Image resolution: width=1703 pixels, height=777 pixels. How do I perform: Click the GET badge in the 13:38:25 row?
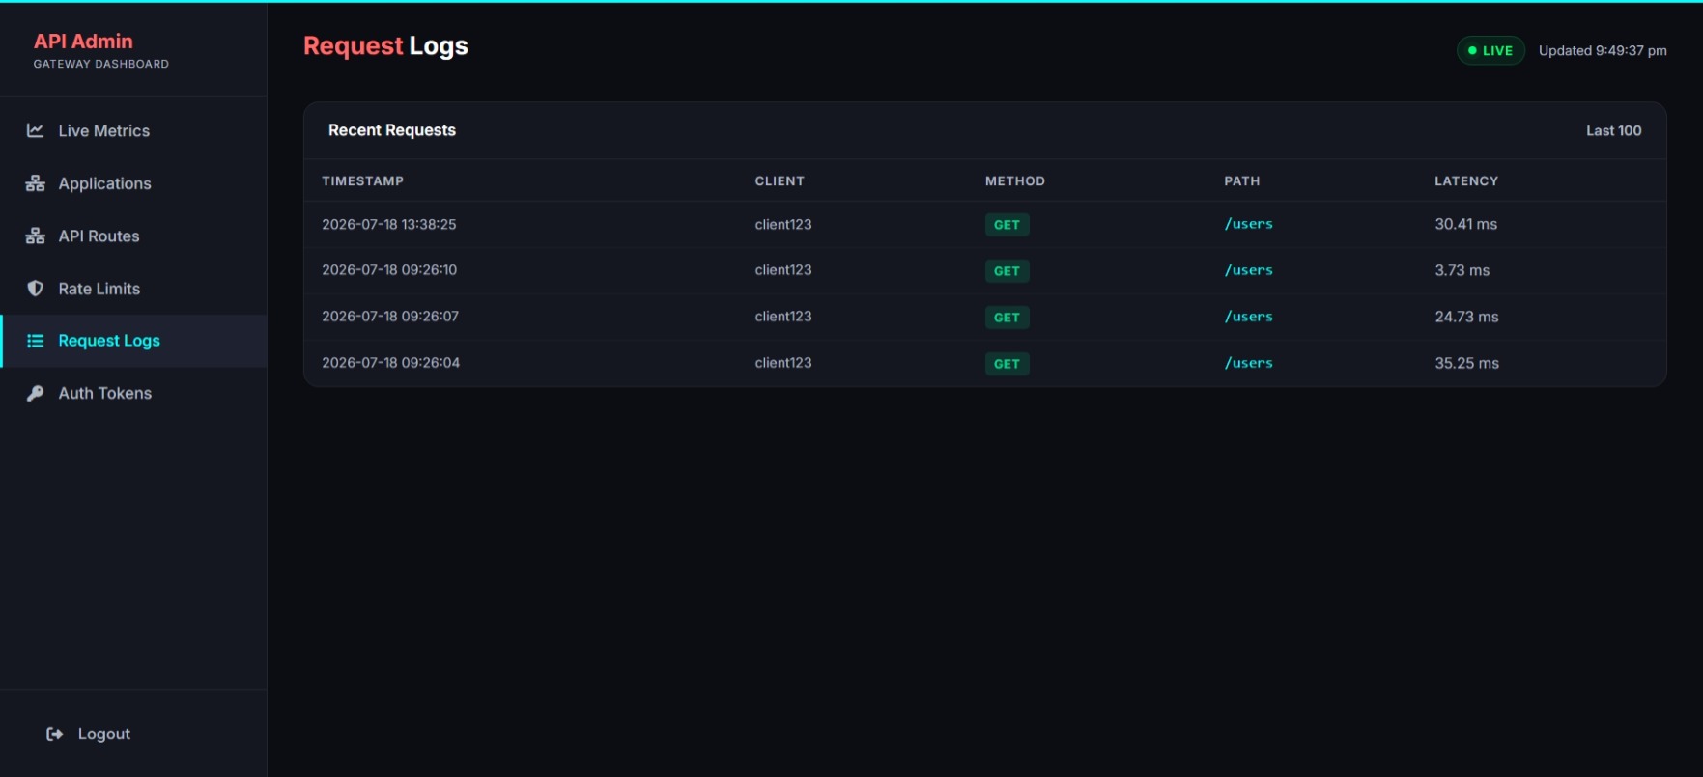click(x=1007, y=225)
